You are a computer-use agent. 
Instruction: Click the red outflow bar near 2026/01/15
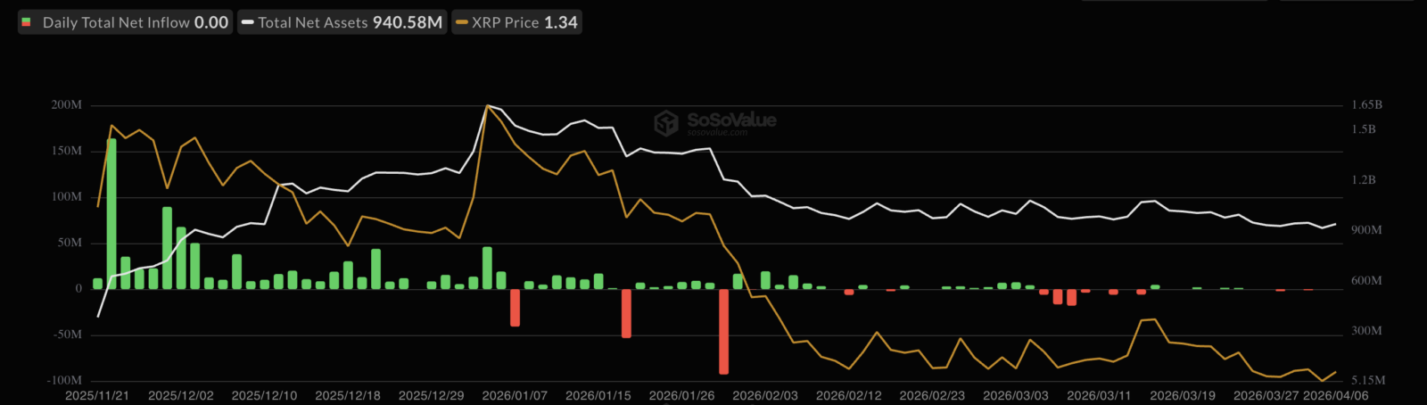tap(626, 313)
